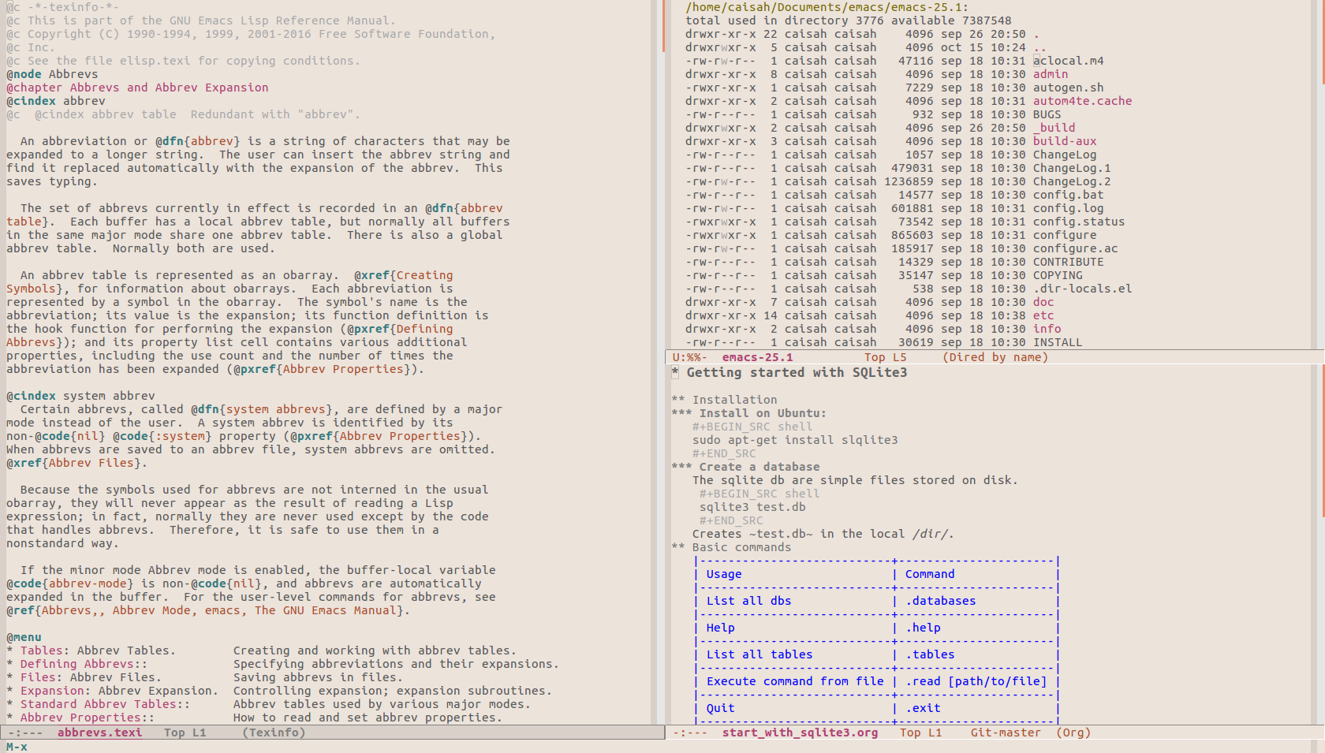Fold '** Basic commands' org heading

(x=732, y=547)
